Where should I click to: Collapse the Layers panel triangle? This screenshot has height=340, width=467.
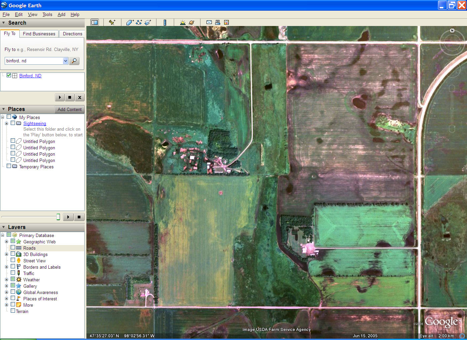tap(4, 227)
